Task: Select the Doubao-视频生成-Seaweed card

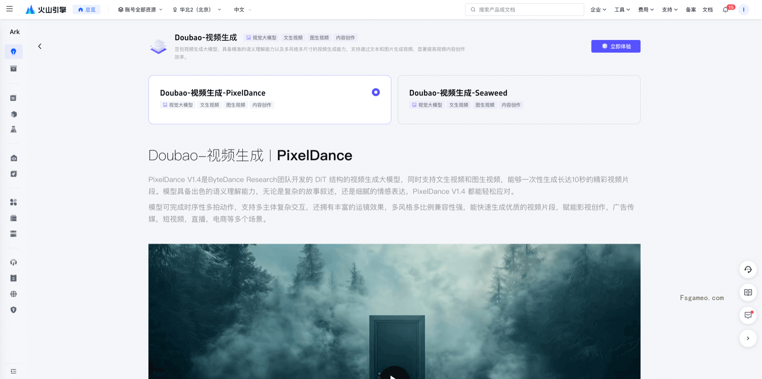Action: pos(519,99)
